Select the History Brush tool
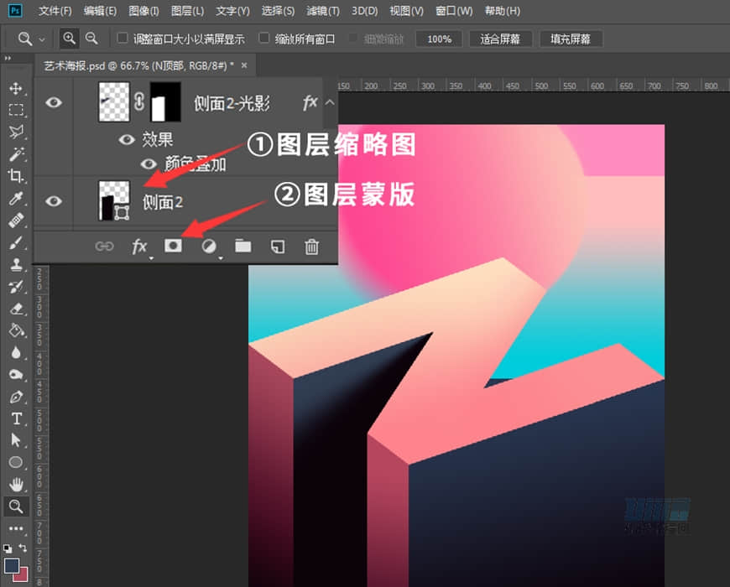 click(x=16, y=287)
